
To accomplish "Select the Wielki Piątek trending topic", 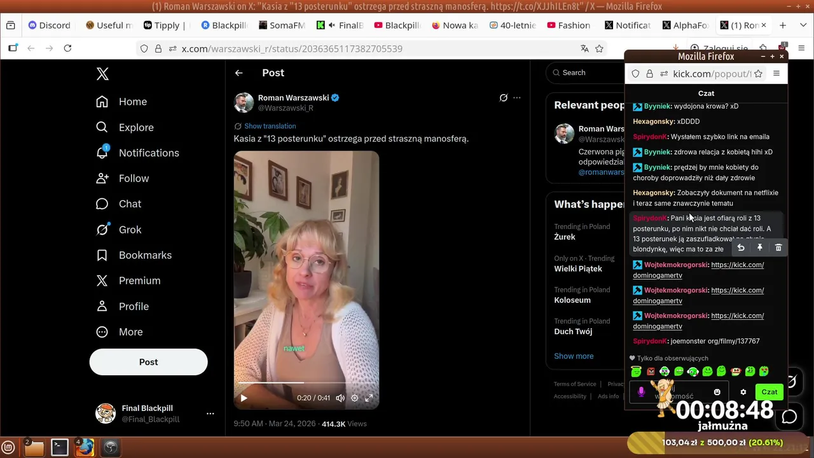I will [x=578, y=268].
